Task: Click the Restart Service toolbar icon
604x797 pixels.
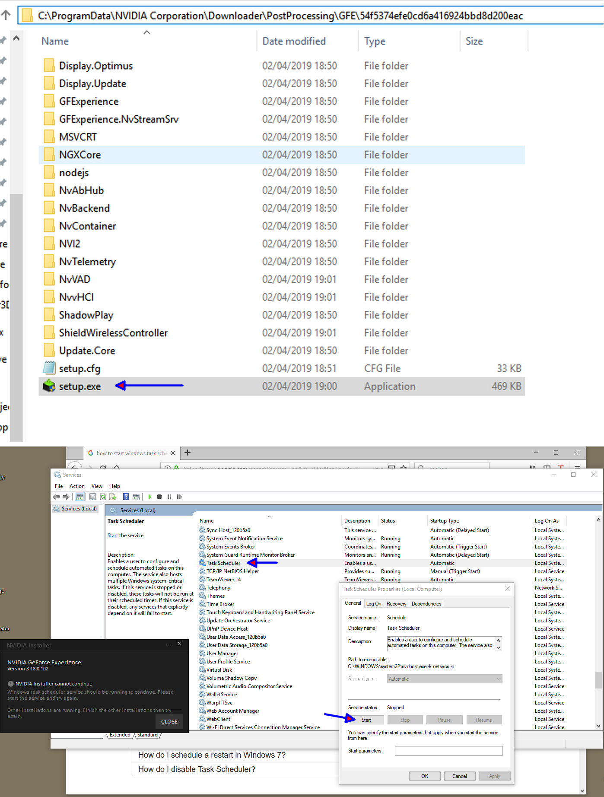Action: [x=179, y=497]
